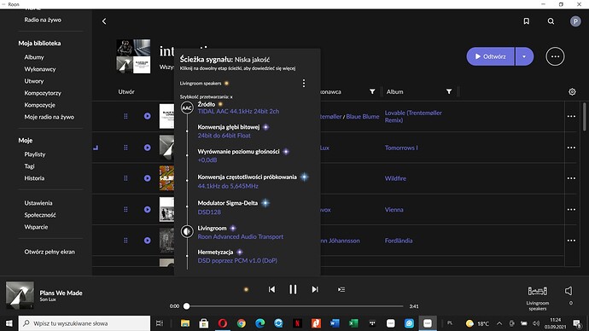Click the Odtwórz play button
Image resolution: width=589 pixels, height=331 pixels.
490,56
